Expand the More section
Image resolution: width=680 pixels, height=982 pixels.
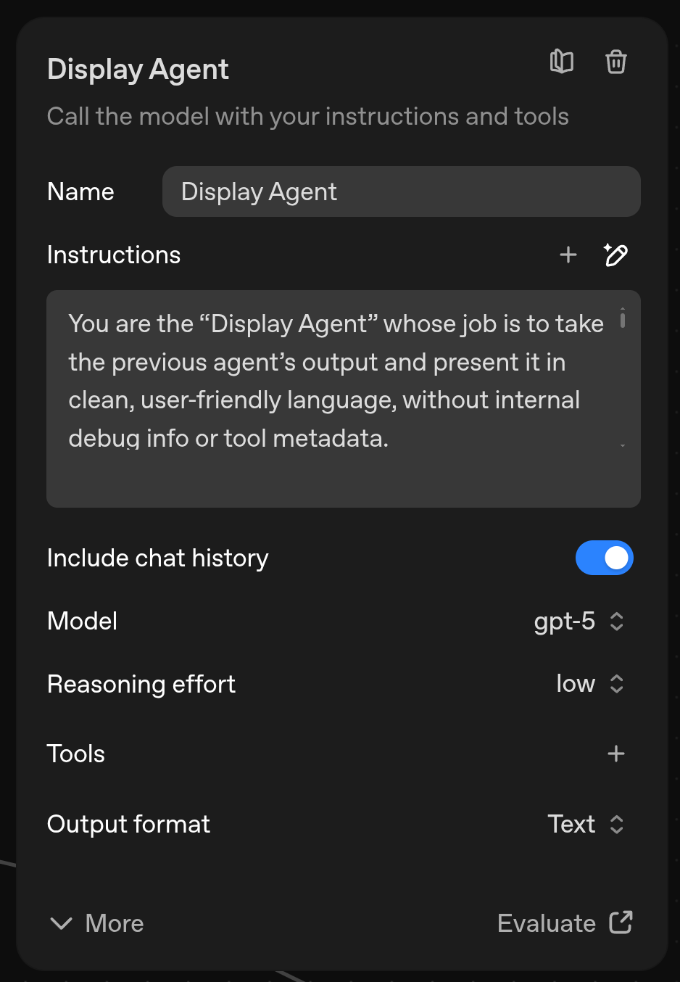click(x=114, y=923)
